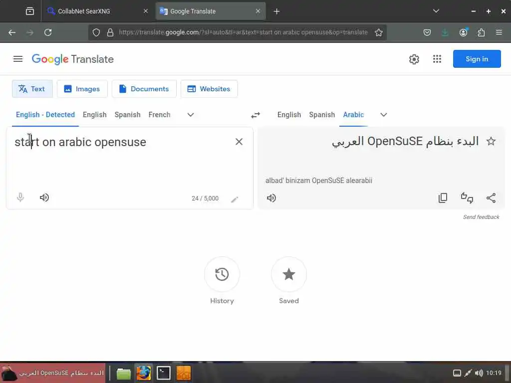Go back to previous page
Screen dimensions: 511x383
12,32
